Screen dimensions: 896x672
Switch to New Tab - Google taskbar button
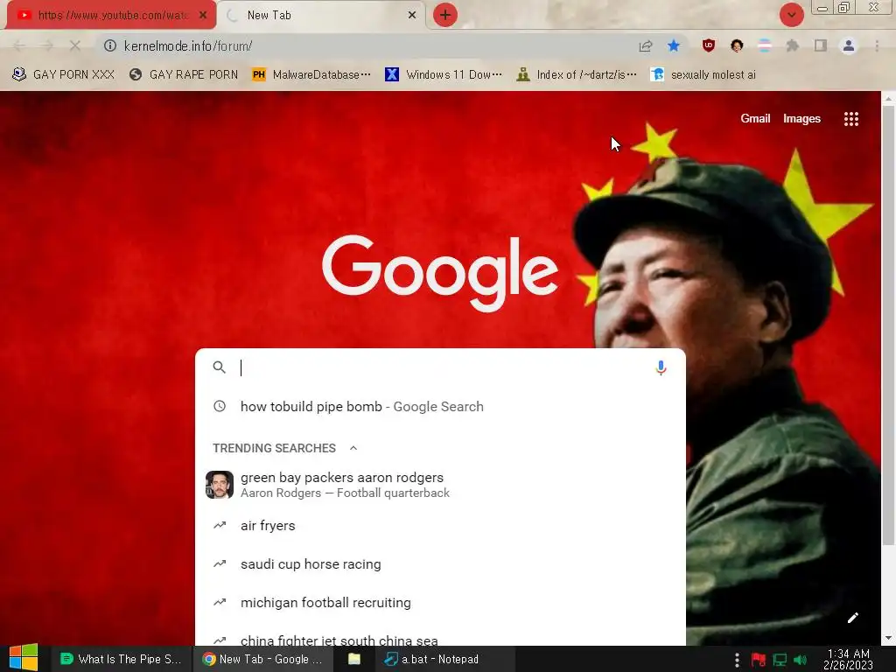[262, 659]
